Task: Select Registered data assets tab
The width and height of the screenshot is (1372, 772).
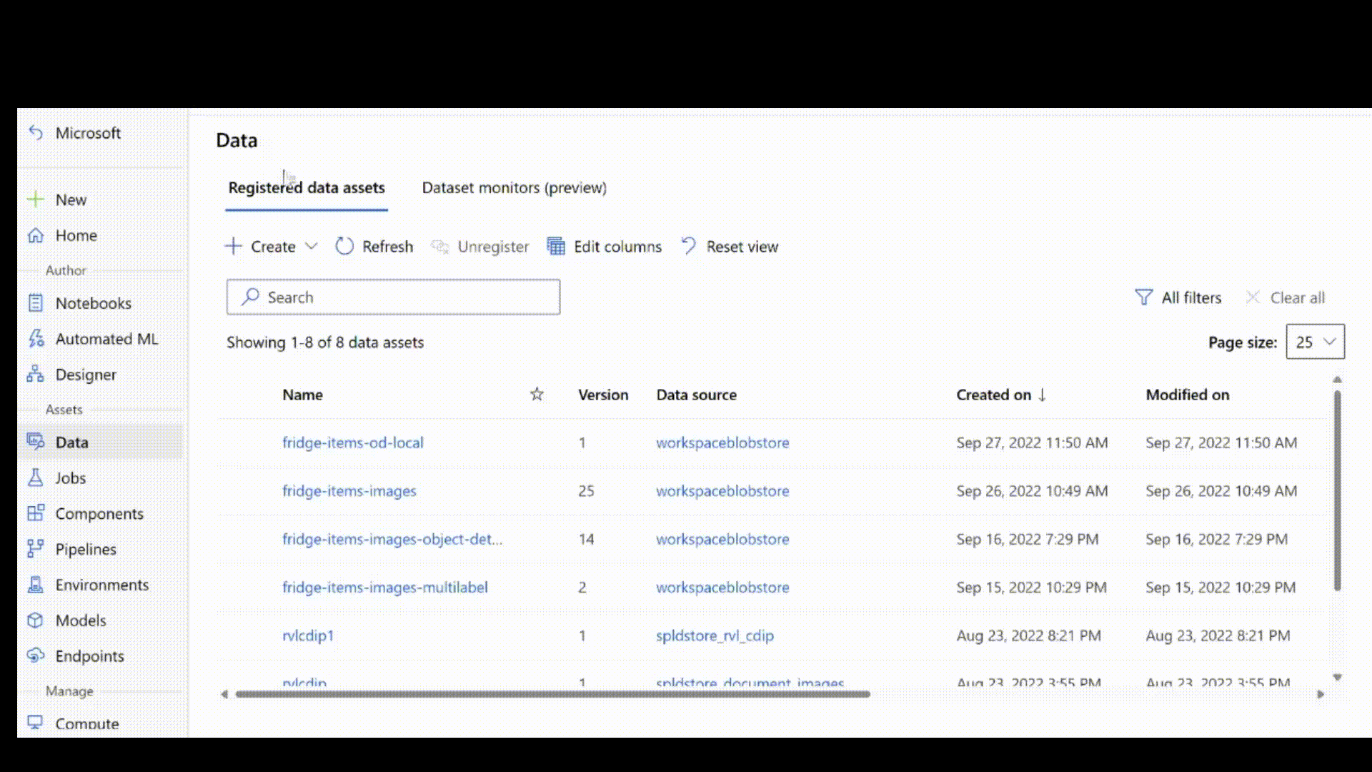Action: point(307,187)
